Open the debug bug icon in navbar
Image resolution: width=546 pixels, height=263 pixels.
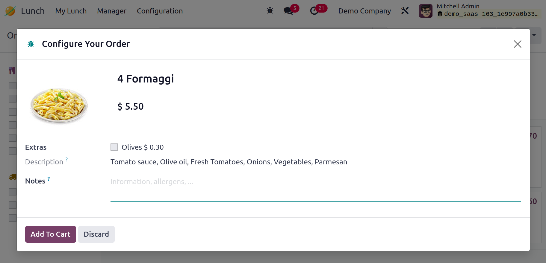coord(270,11)
